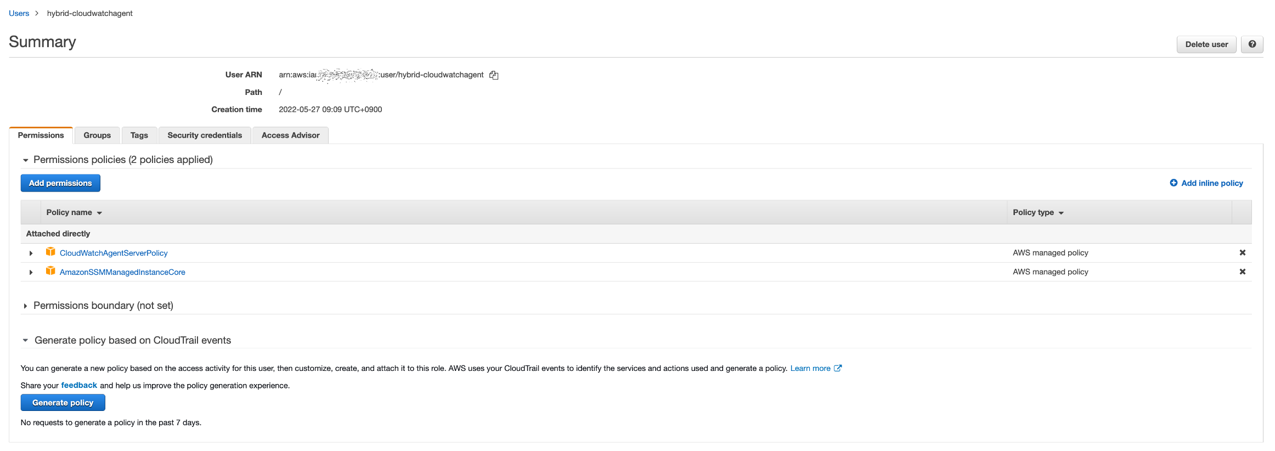
Task: Open the CloudWatchAgentServerPolicy link
Action: pos(114,253)
